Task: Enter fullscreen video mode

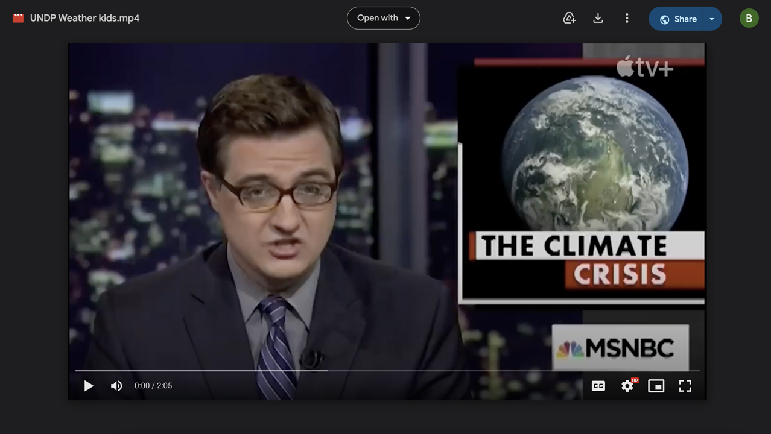Action: 685,386
